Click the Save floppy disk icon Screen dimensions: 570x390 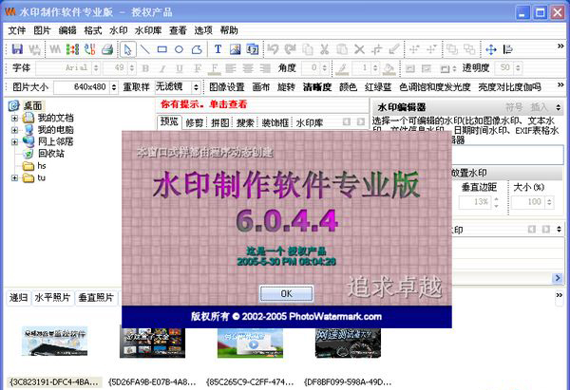[x=17, y=49]
